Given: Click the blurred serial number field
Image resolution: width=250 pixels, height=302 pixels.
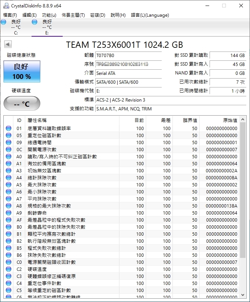Looking at the screenshot, I should [x=129, y=64].
